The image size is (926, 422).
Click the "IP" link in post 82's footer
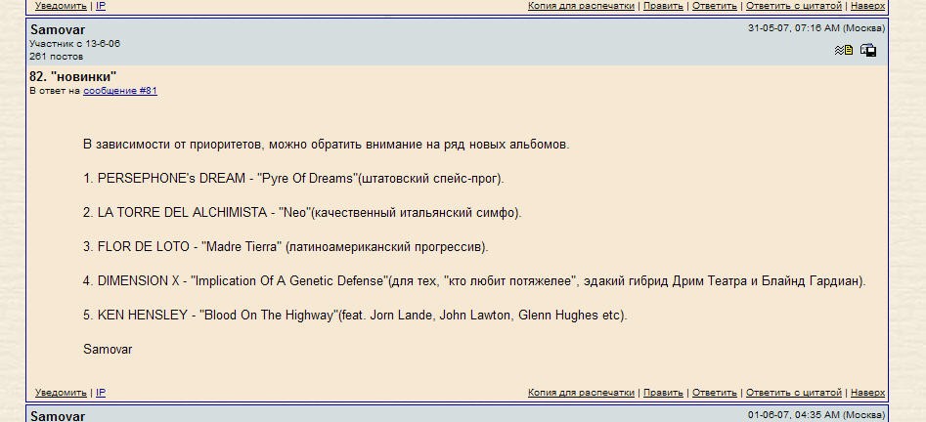click(101, 393)
